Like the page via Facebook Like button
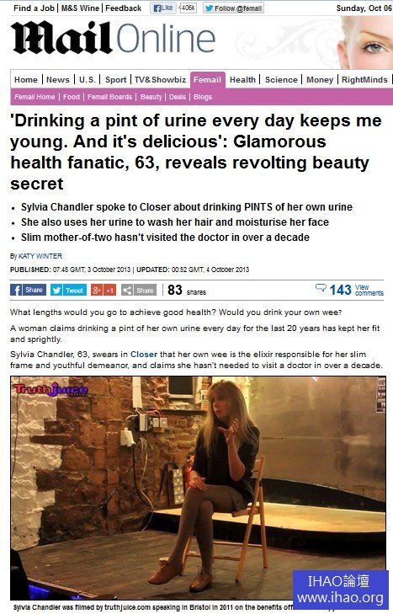 (x=163, y=8)
